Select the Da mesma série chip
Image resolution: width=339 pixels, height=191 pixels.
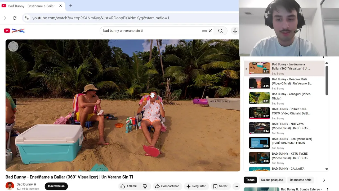(301, 180)
